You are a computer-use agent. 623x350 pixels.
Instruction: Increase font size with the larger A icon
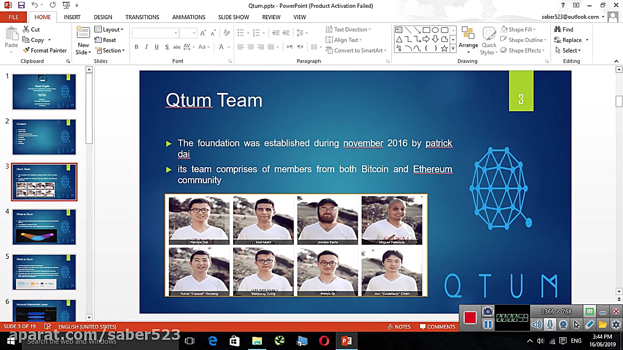(x=203, y=33)
